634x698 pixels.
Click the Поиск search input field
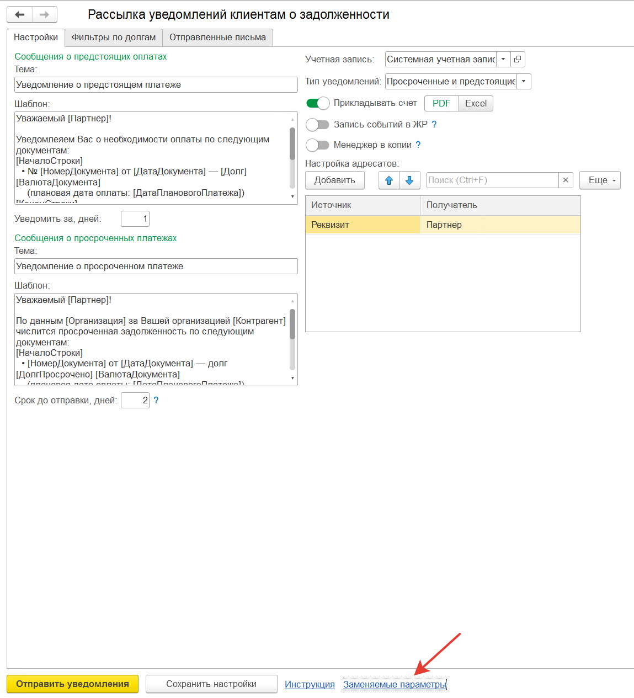point(493,180)
